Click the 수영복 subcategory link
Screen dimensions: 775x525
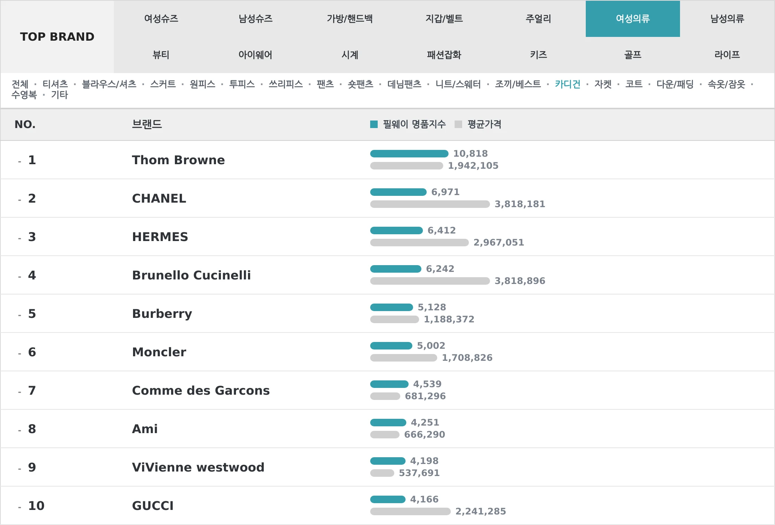(24, 95)
